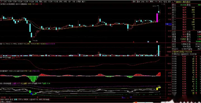The height and width of the screenshot is (103, 201).
Task: Click the L icon beside stock code
Action: pyautogui.click(x=173, y=2)
